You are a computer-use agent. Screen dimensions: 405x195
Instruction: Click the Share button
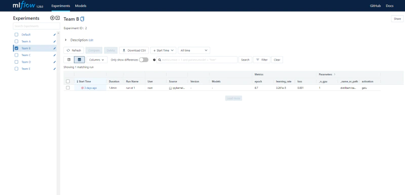click(x=397, y=19)
